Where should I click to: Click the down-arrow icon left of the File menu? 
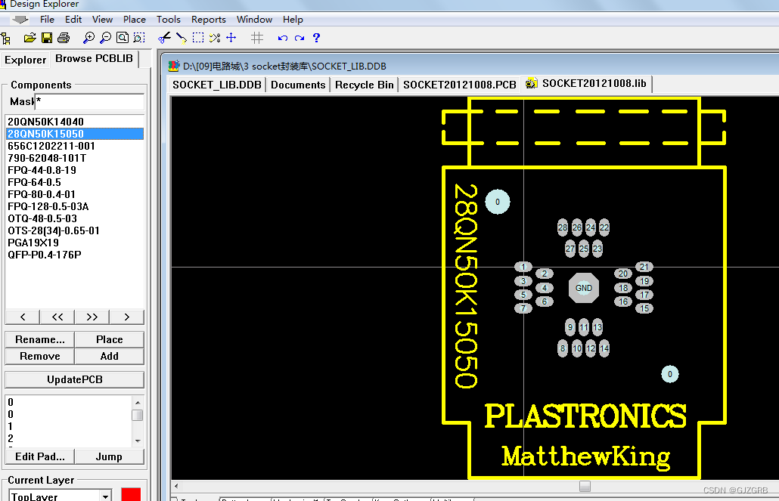20,20
